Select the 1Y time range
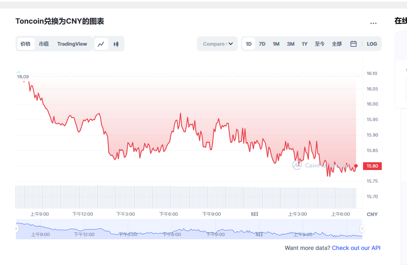The width and height of the screenshot is (407, 265). point(304,44)
